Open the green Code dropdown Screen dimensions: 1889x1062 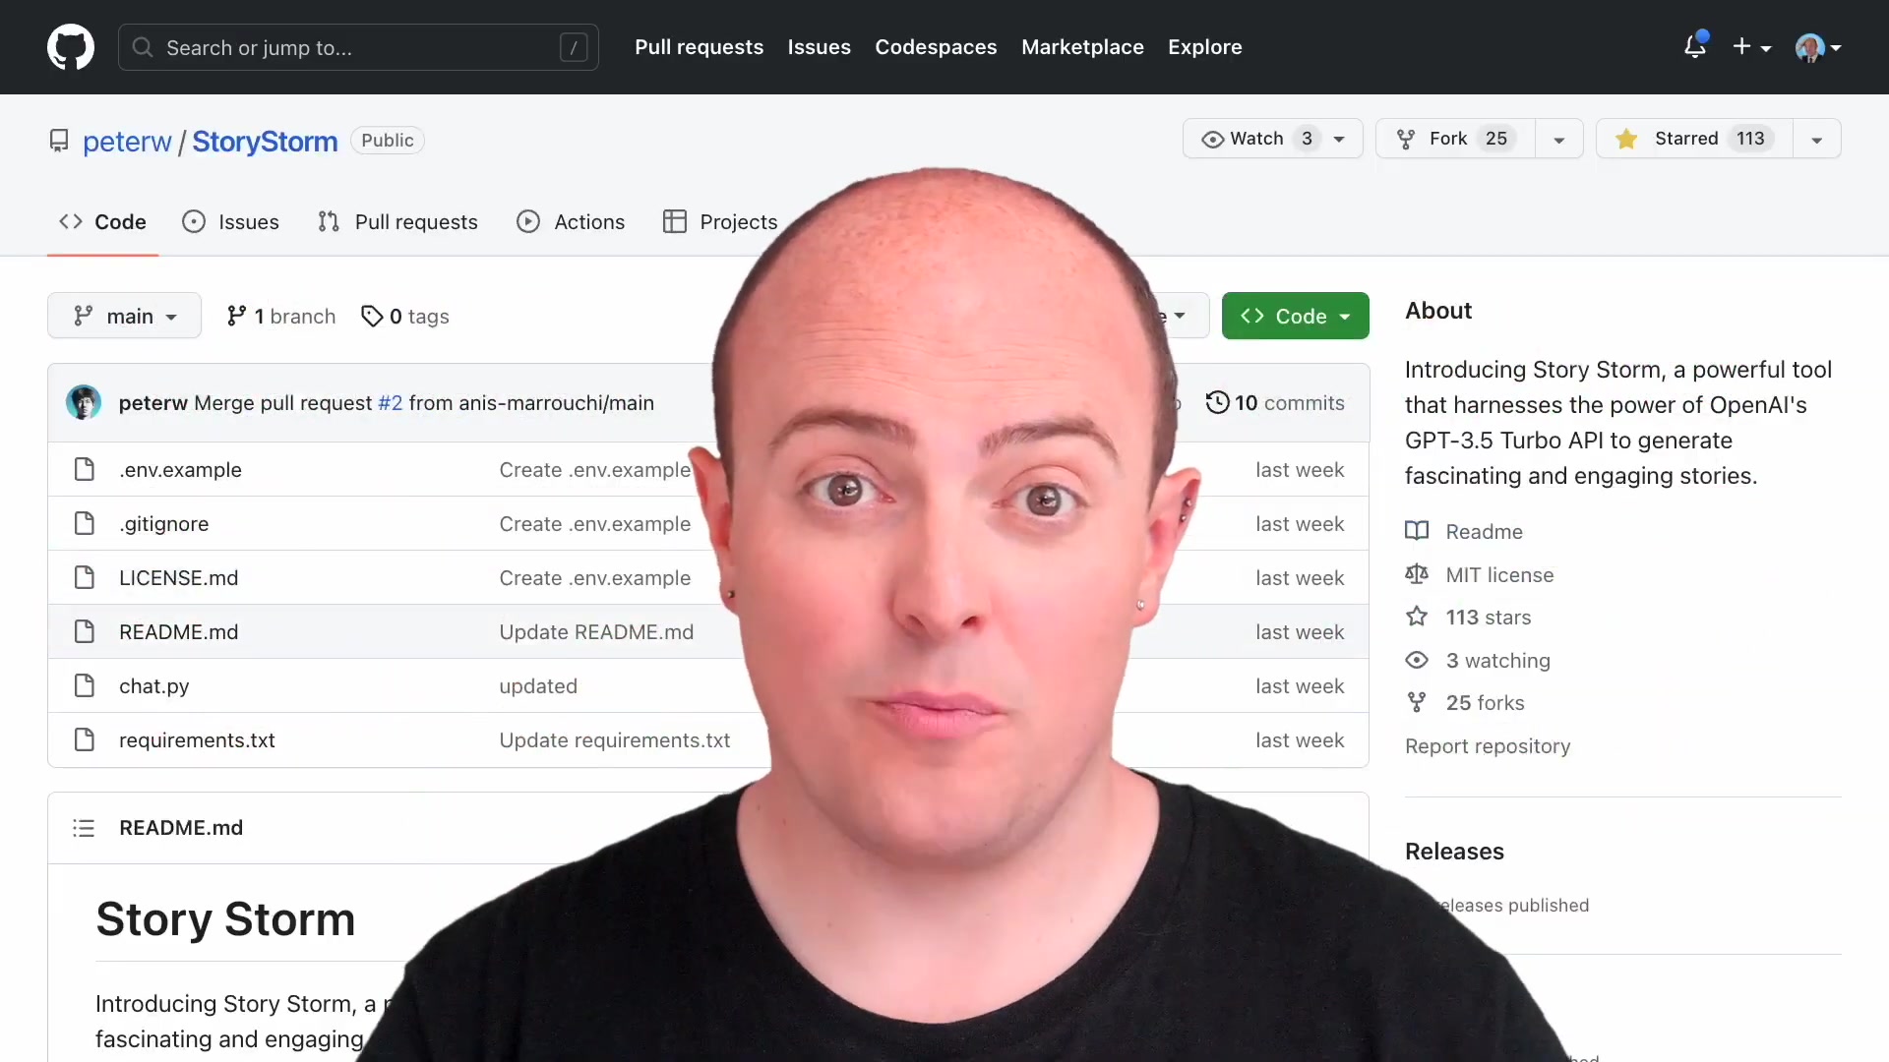point(1295,316)
